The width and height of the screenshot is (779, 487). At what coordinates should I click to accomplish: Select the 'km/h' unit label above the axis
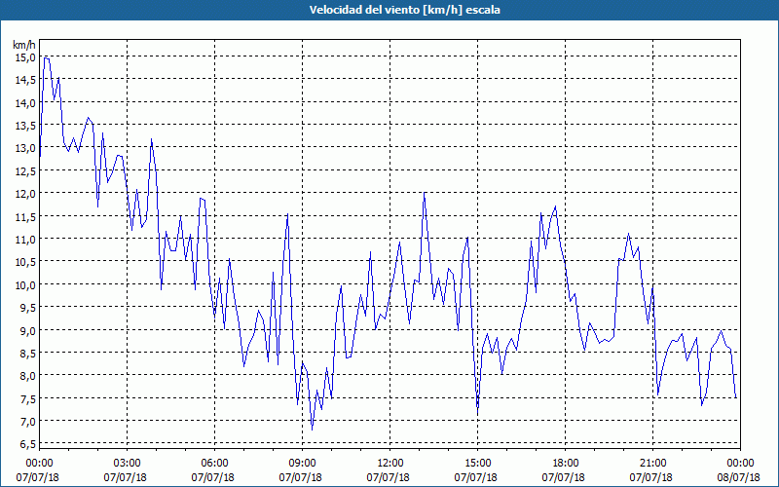point(23,45)
